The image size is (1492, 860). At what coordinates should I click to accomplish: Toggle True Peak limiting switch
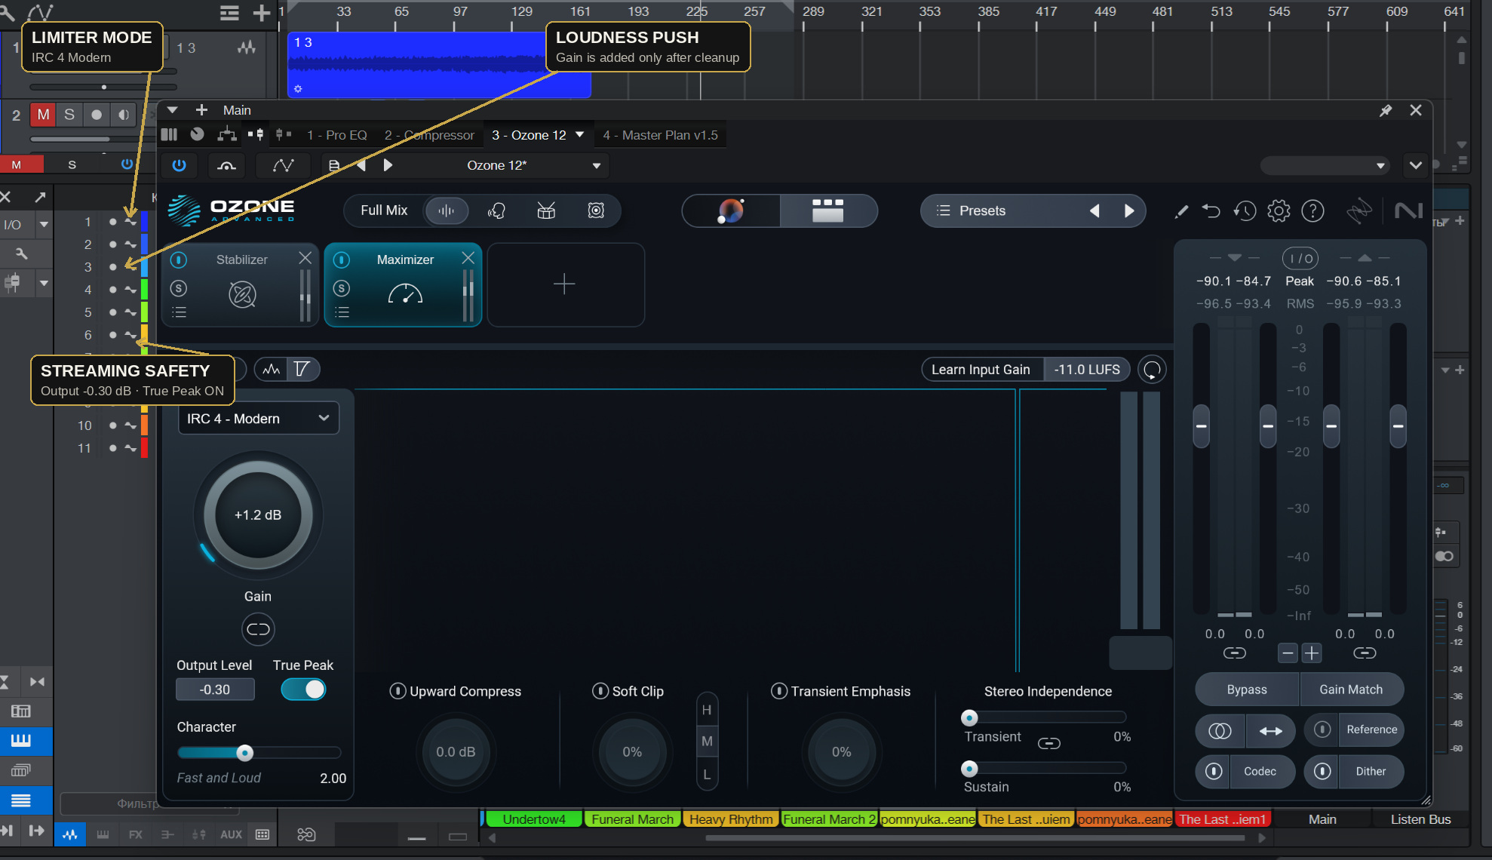(304, 690)
